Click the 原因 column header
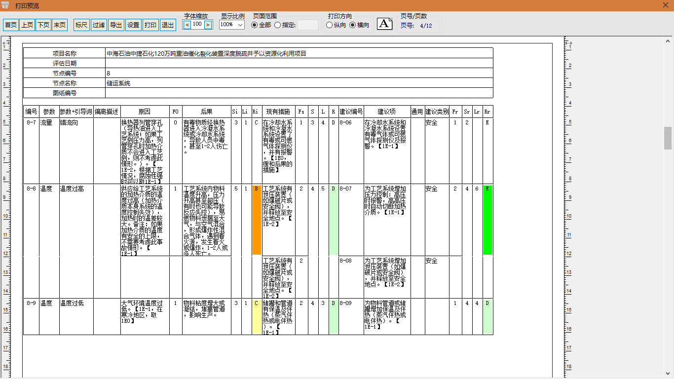 click(x=145, y=112)
